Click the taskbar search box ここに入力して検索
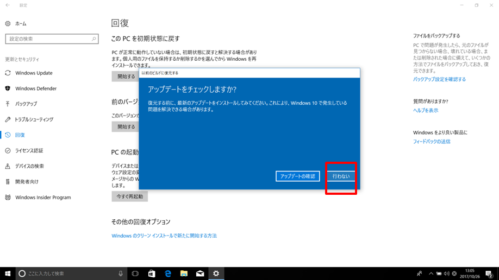Viewport: 499px width, 280px height. [x=72, y=273]
